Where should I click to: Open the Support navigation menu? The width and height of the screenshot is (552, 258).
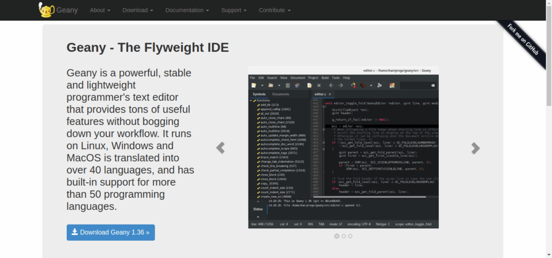(234, 10)
